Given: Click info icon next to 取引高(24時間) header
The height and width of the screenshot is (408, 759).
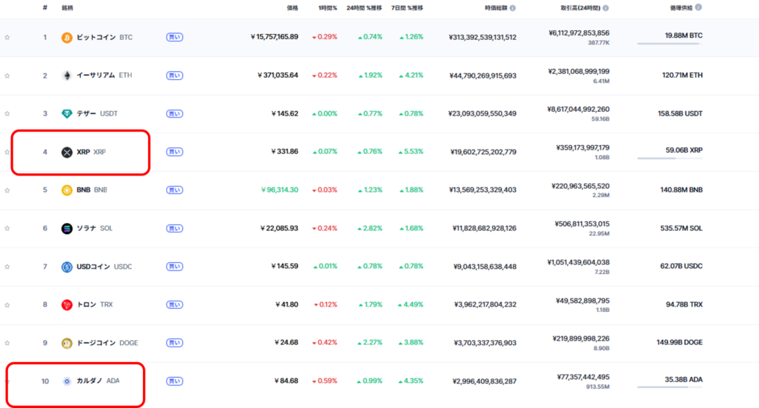Looking at the screenshot, I should tap(606, 7).
